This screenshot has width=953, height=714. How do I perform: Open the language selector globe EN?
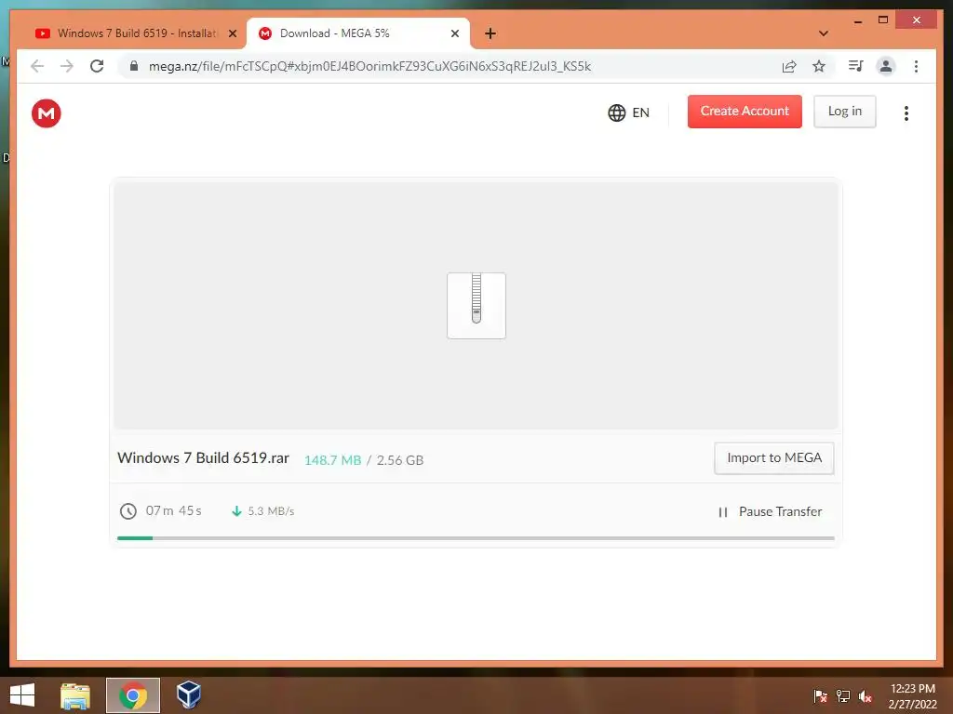coord(628,112)
